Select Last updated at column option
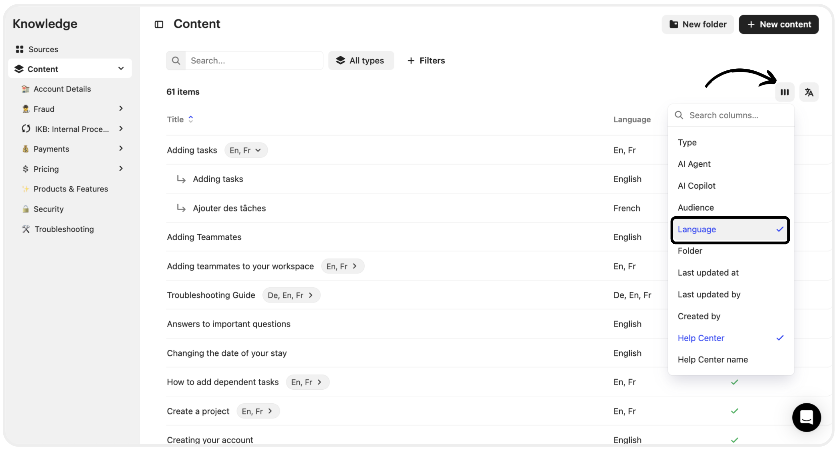Viewport: 838px width, 454px height. click(708, 273)
